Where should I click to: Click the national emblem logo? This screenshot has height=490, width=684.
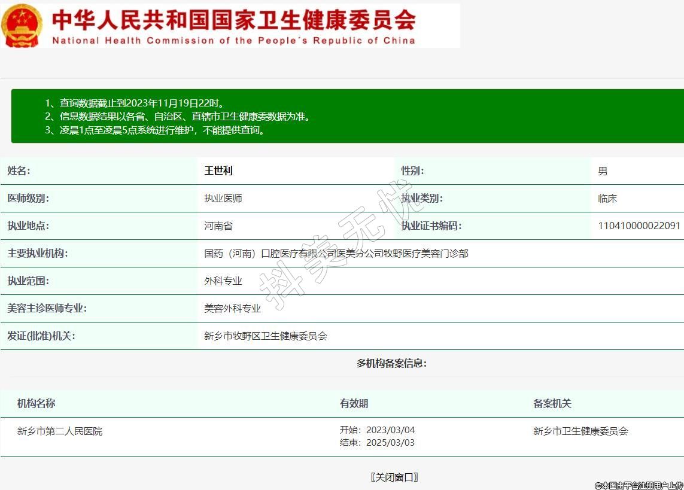click(22, 26)
